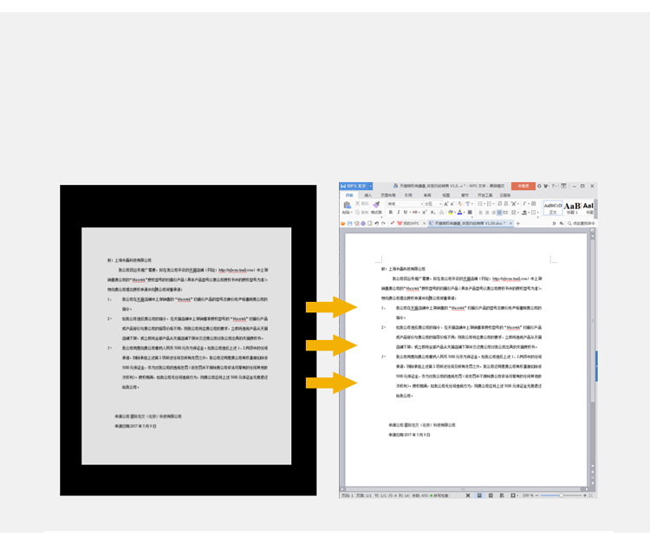Image resolution: width=650 pixels, height=544 pixels.
Task: Click the 100 % zoom level text
Action: coord(528,495)
